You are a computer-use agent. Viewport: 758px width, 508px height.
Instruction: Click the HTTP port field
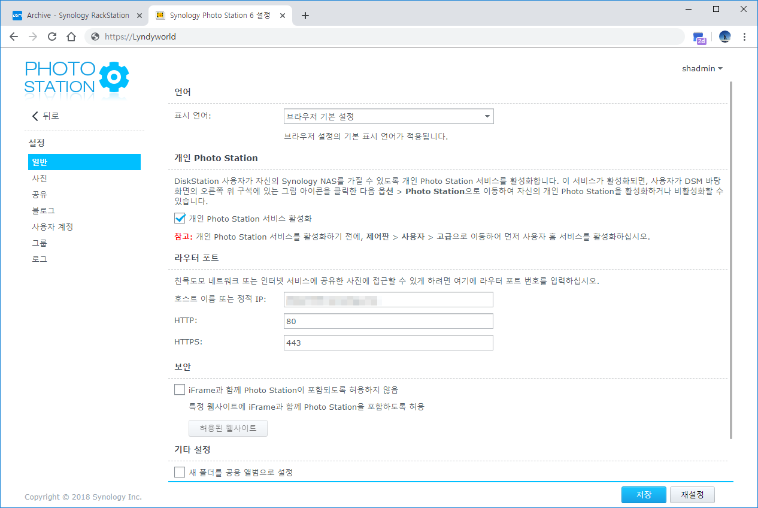click(389, 321)
